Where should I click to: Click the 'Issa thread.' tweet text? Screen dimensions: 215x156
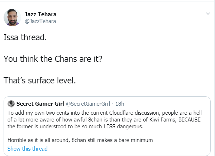[25, 37]
